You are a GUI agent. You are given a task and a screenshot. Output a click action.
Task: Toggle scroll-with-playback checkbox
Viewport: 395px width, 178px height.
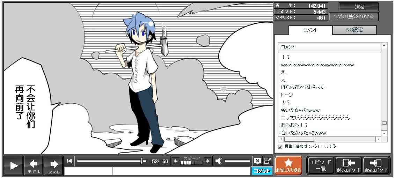tap(280, 147)
